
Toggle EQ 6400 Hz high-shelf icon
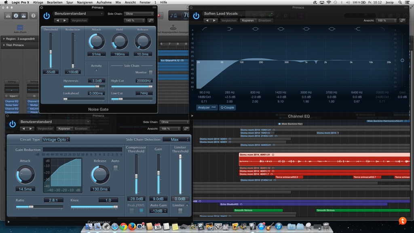pyautogui.click(x=357, y=29)
